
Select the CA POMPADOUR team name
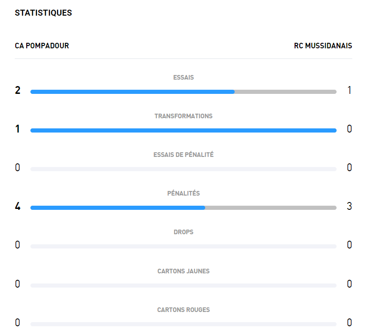click(x=42, y=46)
